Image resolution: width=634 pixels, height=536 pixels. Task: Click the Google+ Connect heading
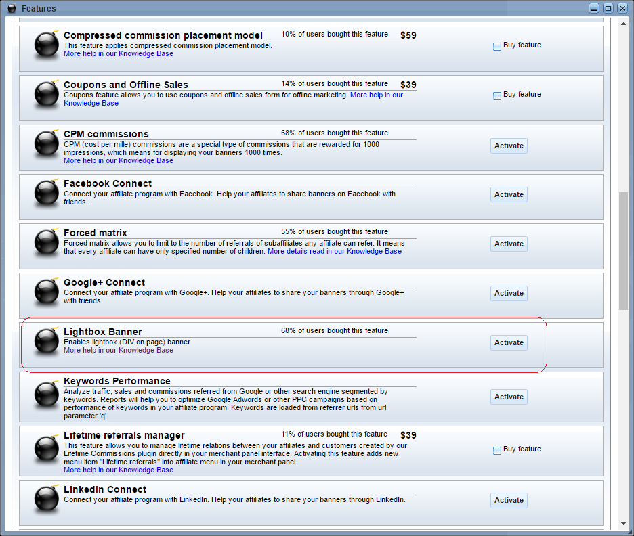104,282
